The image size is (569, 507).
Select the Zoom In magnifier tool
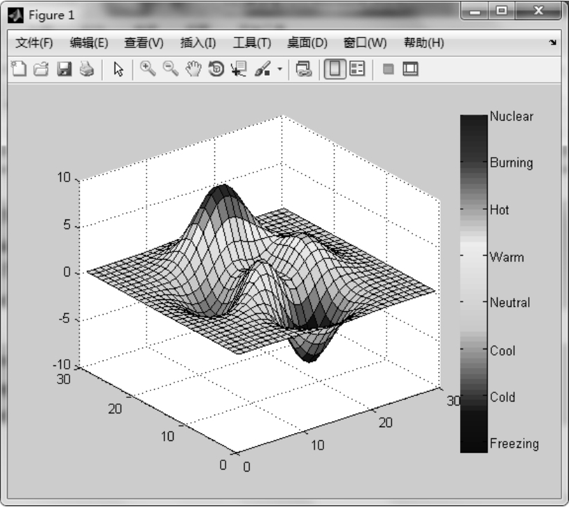(x=148, y=68)
